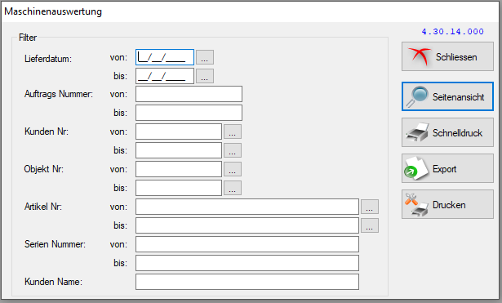Click the red X Schliessen icon
Image resolution: width=502 pixels, height=303 pixels.
click(420, 56)
